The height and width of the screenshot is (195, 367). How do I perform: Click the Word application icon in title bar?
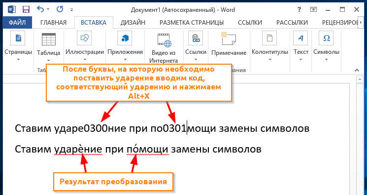coord(12,9)
